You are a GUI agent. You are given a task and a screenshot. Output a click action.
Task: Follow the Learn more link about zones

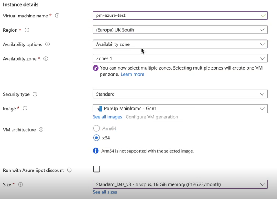(x=133, y=74)
